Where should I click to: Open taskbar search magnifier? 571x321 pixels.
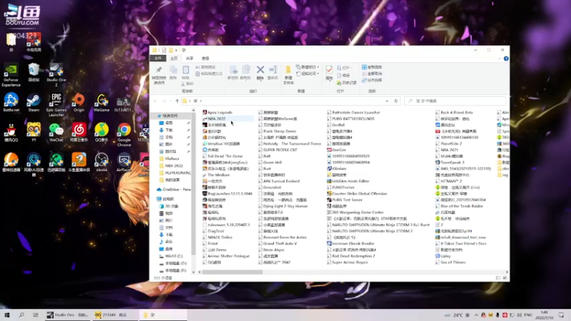click(x=21, y=315)
